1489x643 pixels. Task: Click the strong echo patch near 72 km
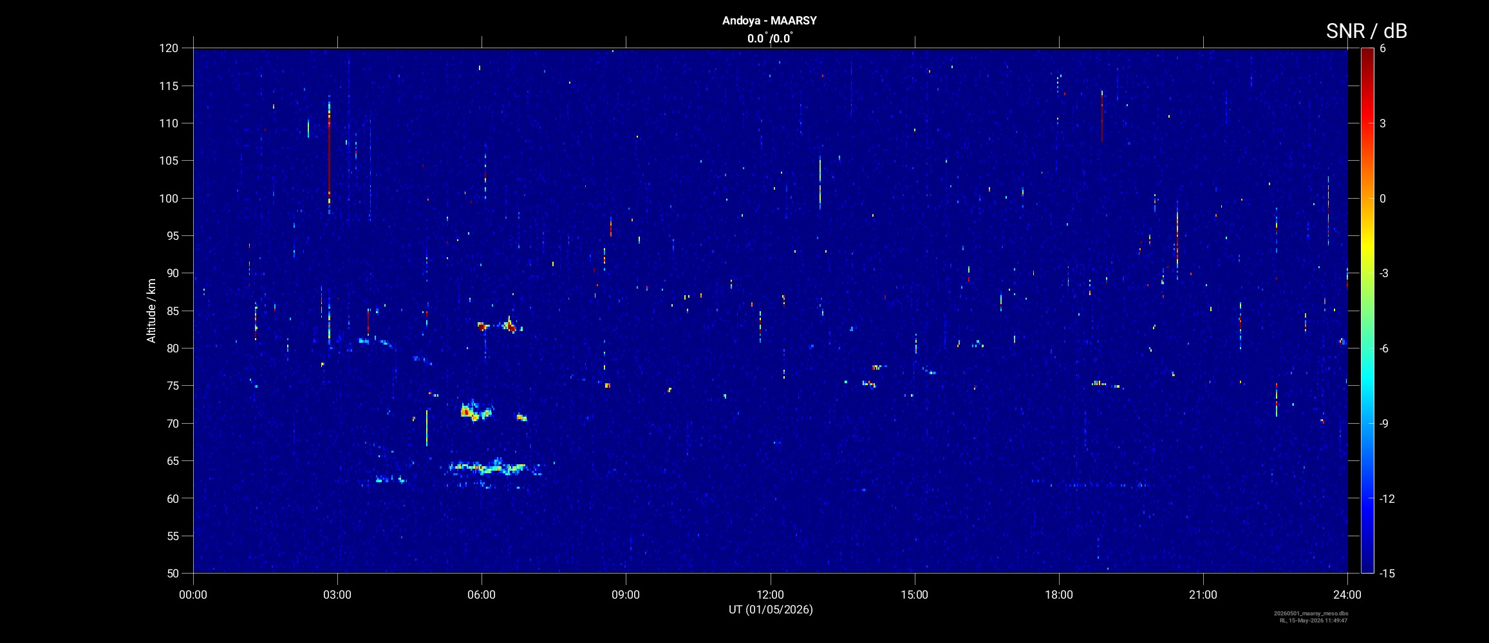tap(476, 412)
